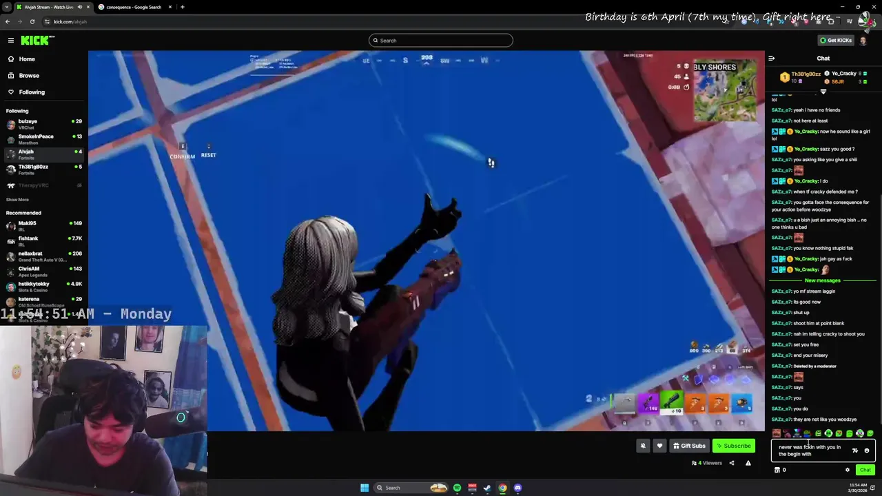The width and height of the screenshot is (882, 496).
Task: Open Discord from the taskbar
Action: pos(517,488)
